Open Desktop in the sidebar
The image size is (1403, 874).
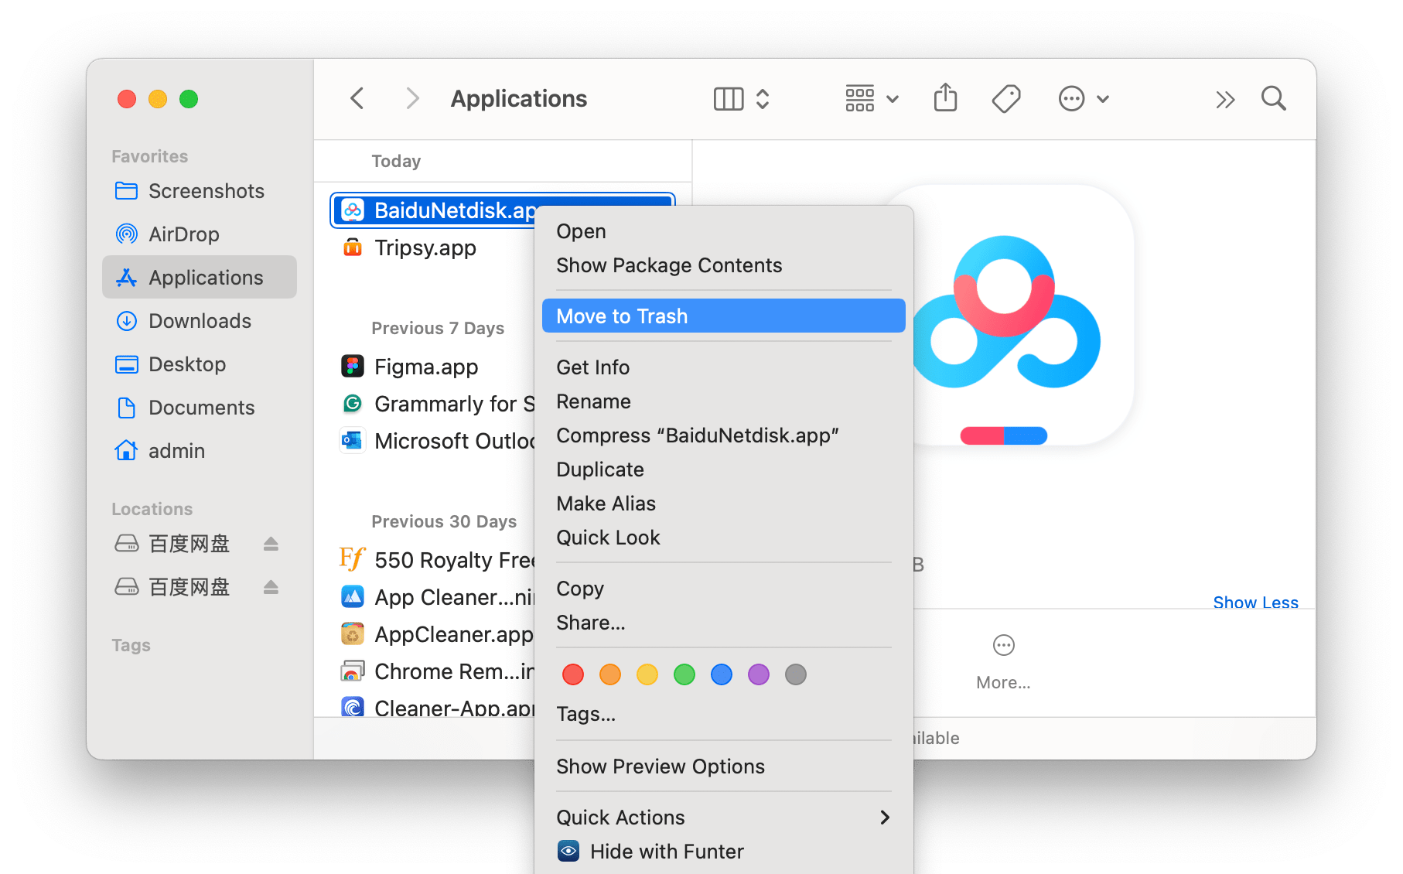point(199,364)
